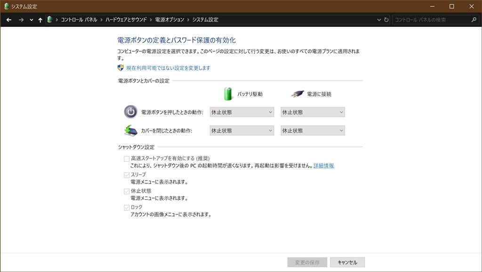Click 電源ボタンとカバーの設定 section heading
Image resolution: width=482 pixels, height=272 pixels.
tap(144, 81)
